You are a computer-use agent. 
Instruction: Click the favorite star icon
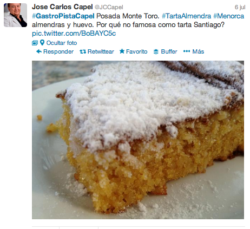pyautogui.click(x=122, y=51)
